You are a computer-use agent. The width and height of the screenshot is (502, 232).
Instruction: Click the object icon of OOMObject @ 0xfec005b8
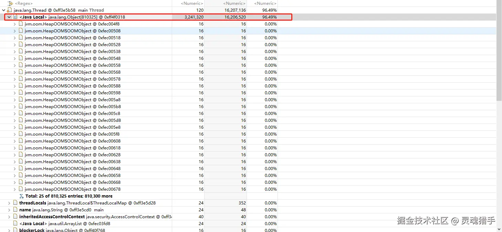21,107
